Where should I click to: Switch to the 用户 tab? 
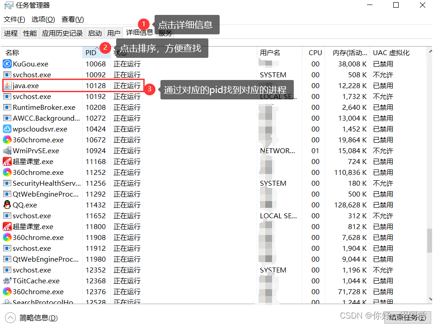pos(114,33)
